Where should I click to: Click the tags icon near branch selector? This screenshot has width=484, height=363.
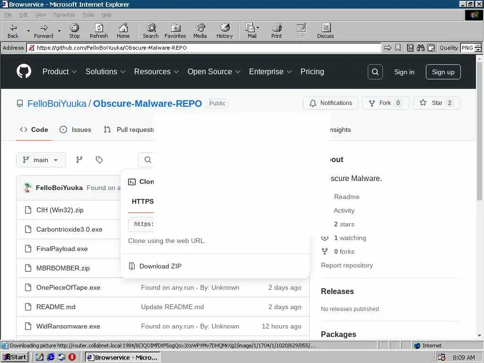(x=99, y=160)
